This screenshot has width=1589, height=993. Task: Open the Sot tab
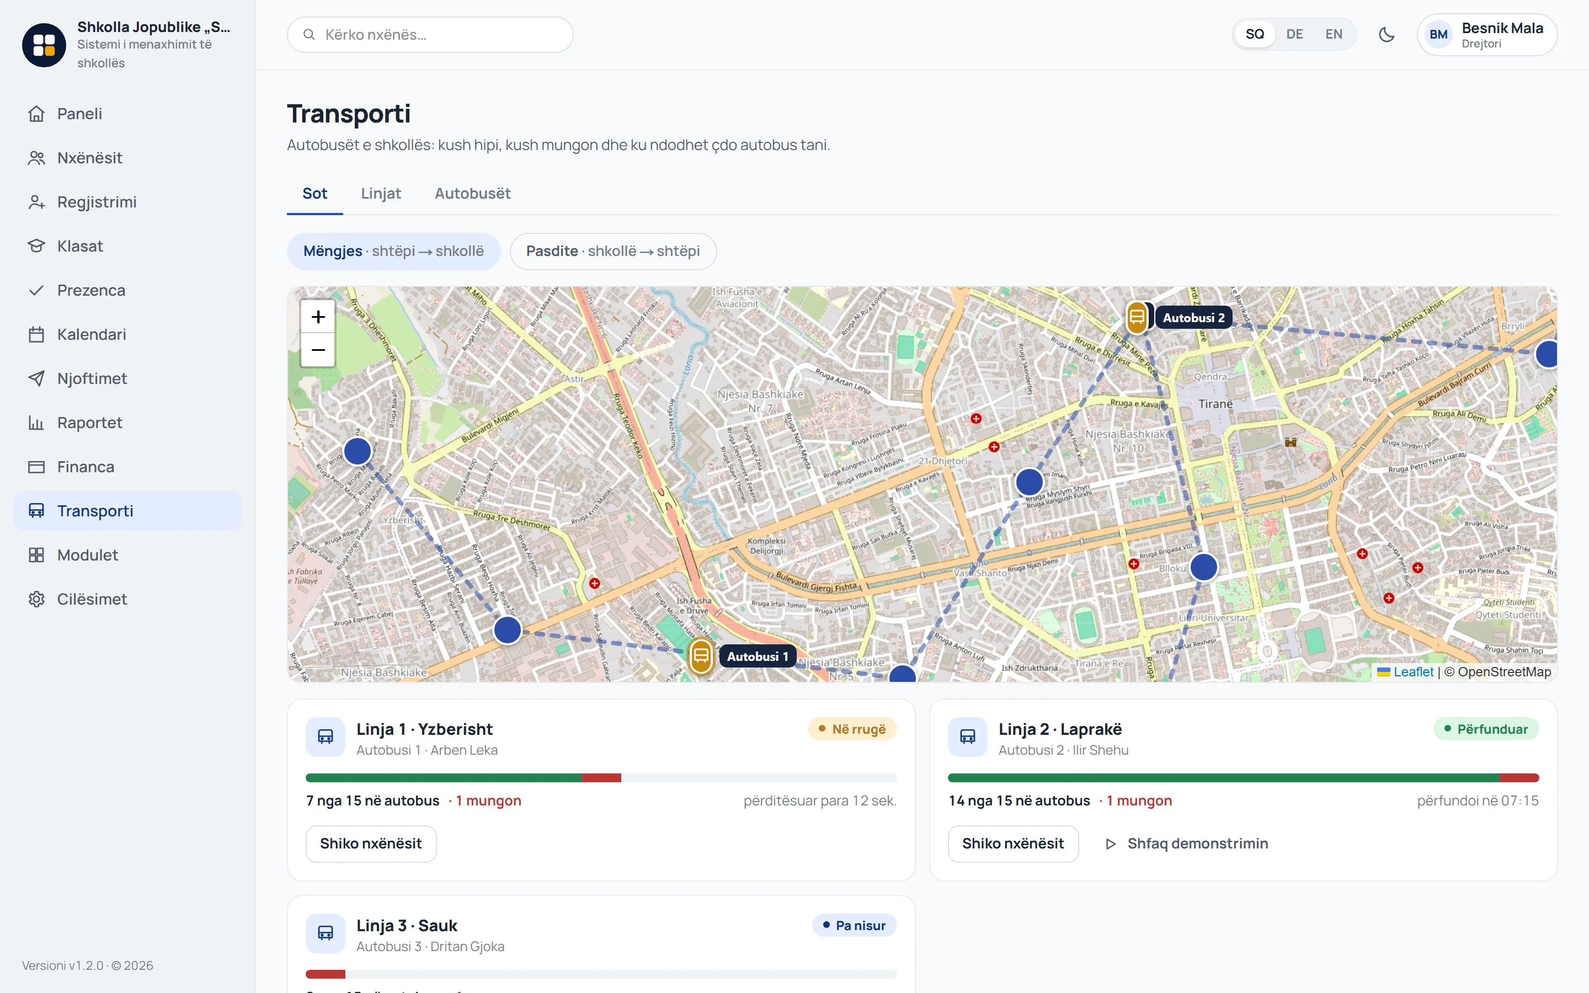click(314, 194)
